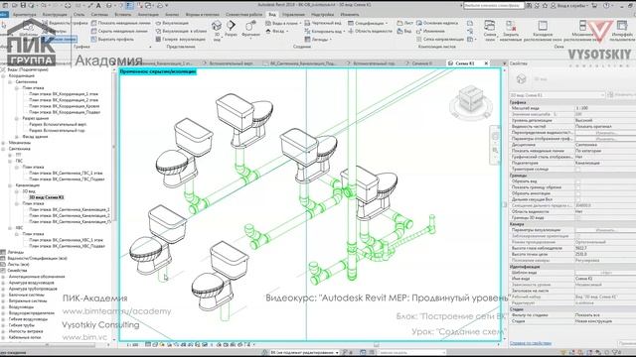This screenshot has height=357, width=636.
Task: Click the shopping cart icon in title bar
Action: (594, 6)
